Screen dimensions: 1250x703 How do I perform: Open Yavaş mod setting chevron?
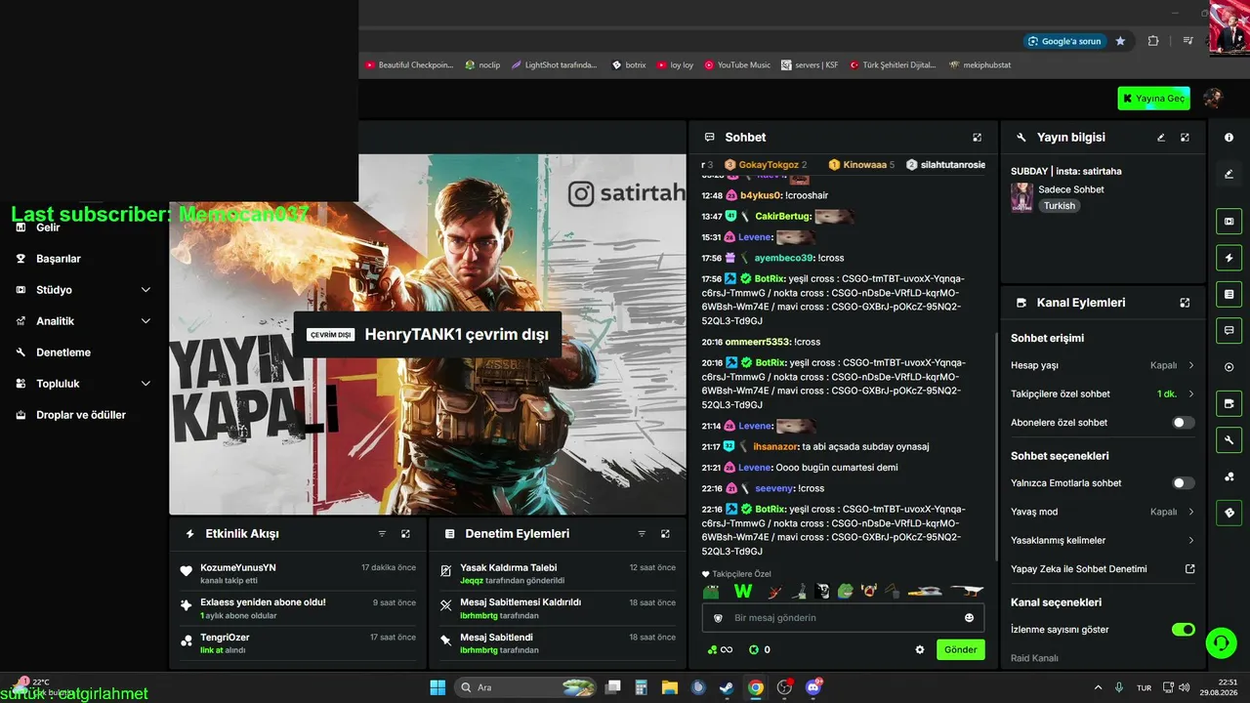pyautogui.click(x=1191, y=512)
